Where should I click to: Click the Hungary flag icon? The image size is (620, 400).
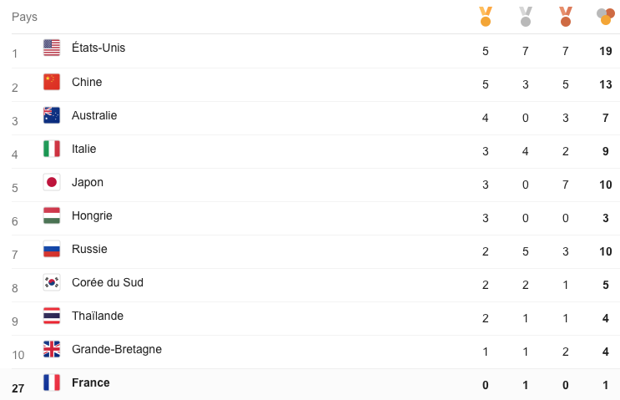pyautogui.click(x=52, y=215)
